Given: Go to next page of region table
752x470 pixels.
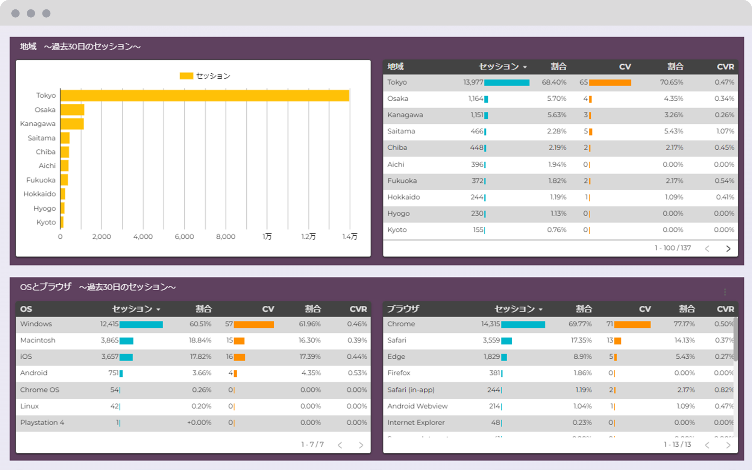Looking at the screenshot, I should click(x=728, y=249).
